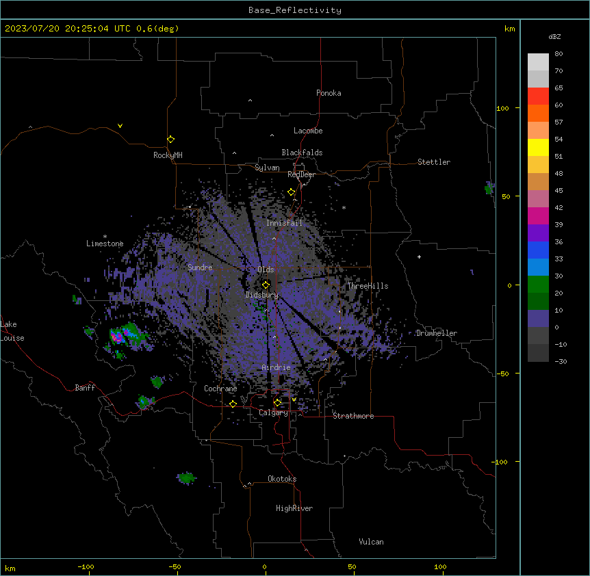Image resolution: width=590 pixels, height=576 pixels.
Task: Click the Lake Louise label
Action: pyautogui.click(x=12, y=331)
